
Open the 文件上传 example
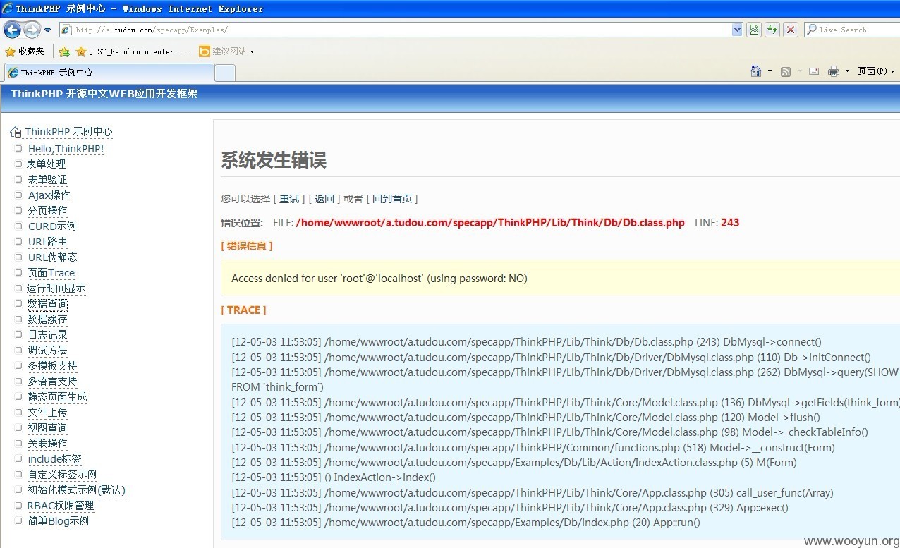coord(47,413)
